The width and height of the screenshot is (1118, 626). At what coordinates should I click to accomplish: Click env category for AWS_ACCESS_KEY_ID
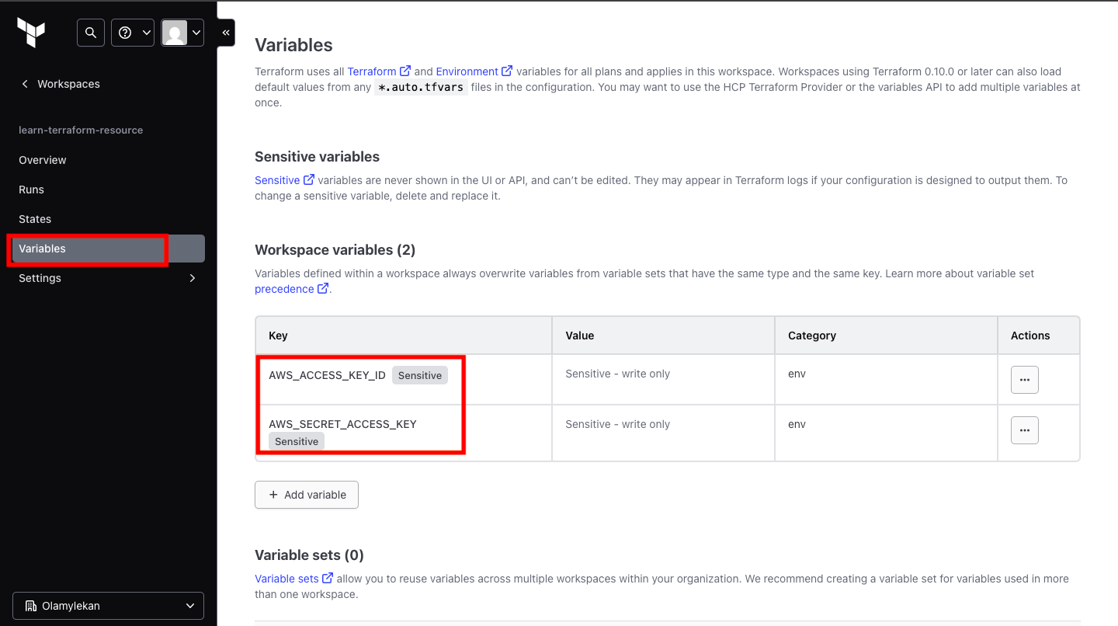[x=797, y=374]
